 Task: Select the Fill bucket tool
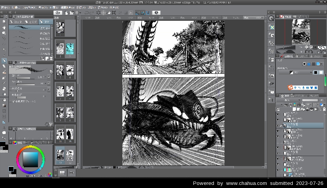(x=4, y=100)
